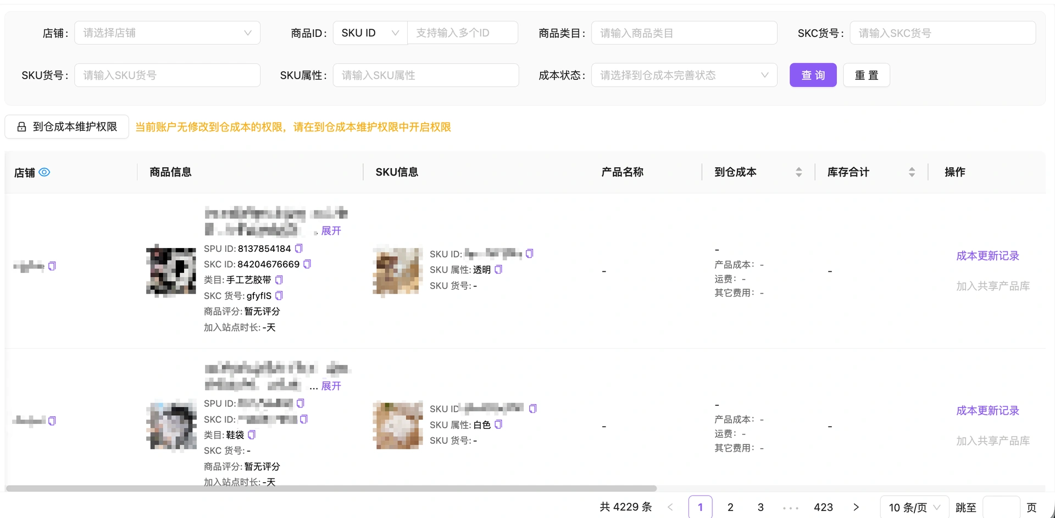Jump to last page 423
Image resolution: width=1055 pixels, height=518 pixels.
pos(823,507)
